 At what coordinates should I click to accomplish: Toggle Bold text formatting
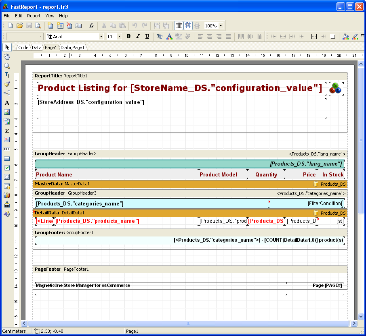coord(128,37)
